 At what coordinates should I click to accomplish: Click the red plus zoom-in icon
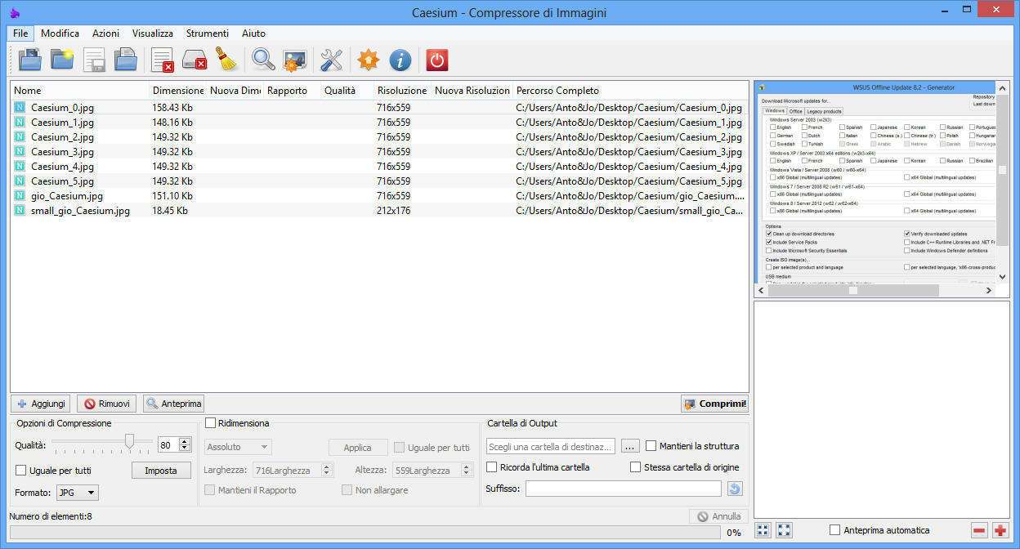[x=1000, y=530]
